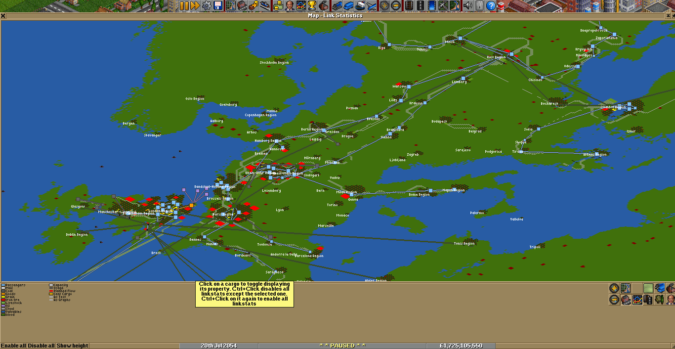Toggle Passengers cargo in the legend
The image size is (675, 349).
(13, 285)
